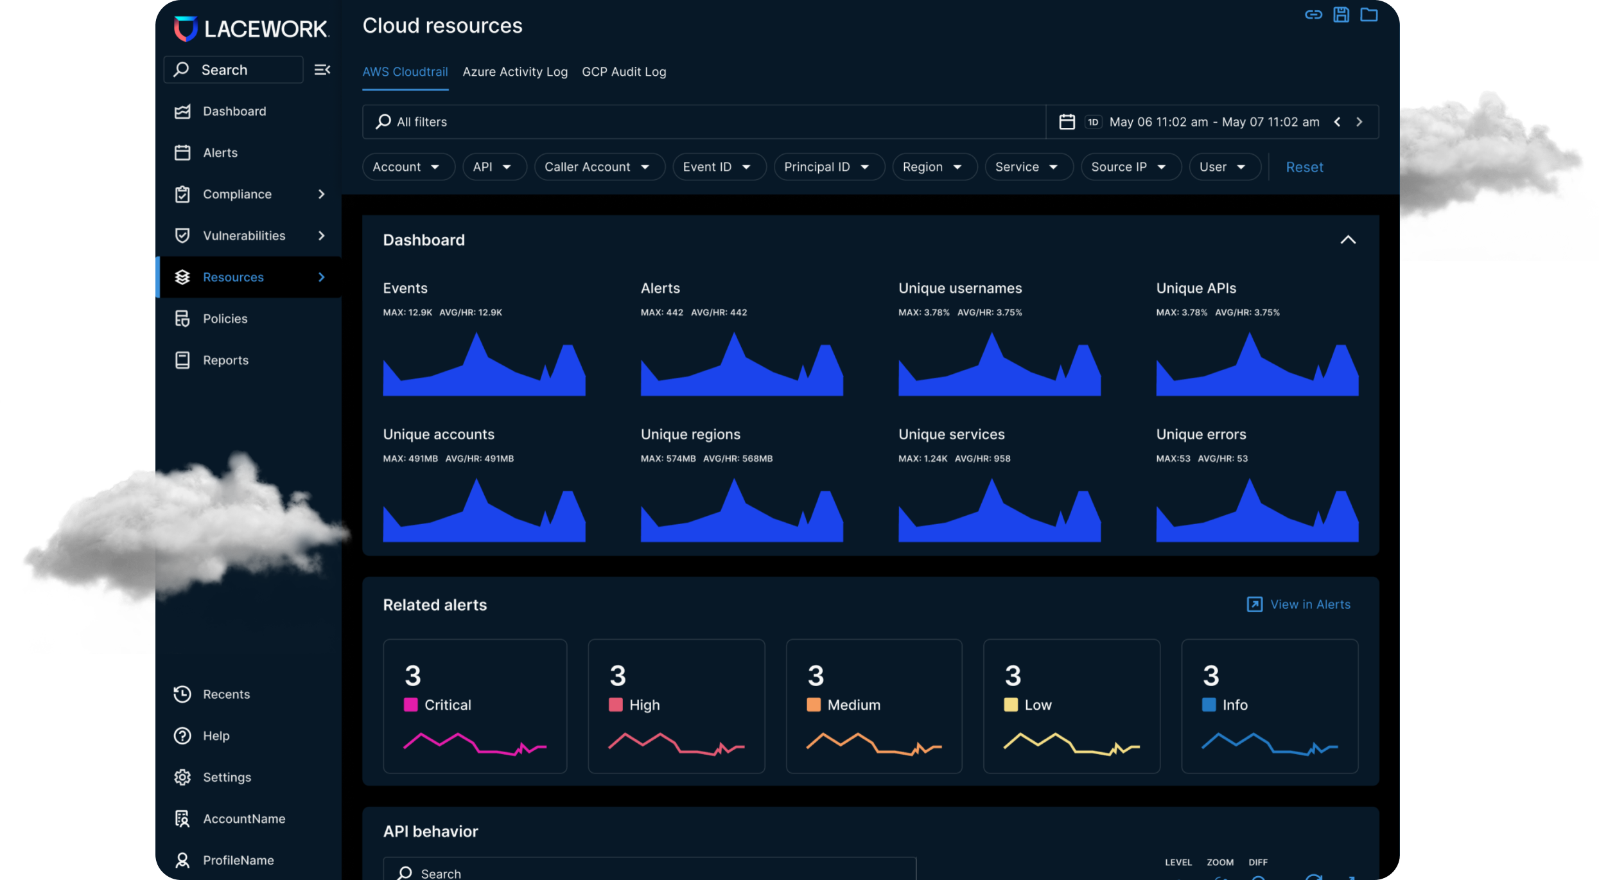Click the Reset filters link
This screenshot has height=880, width=1599.
tap(1304, 167)
